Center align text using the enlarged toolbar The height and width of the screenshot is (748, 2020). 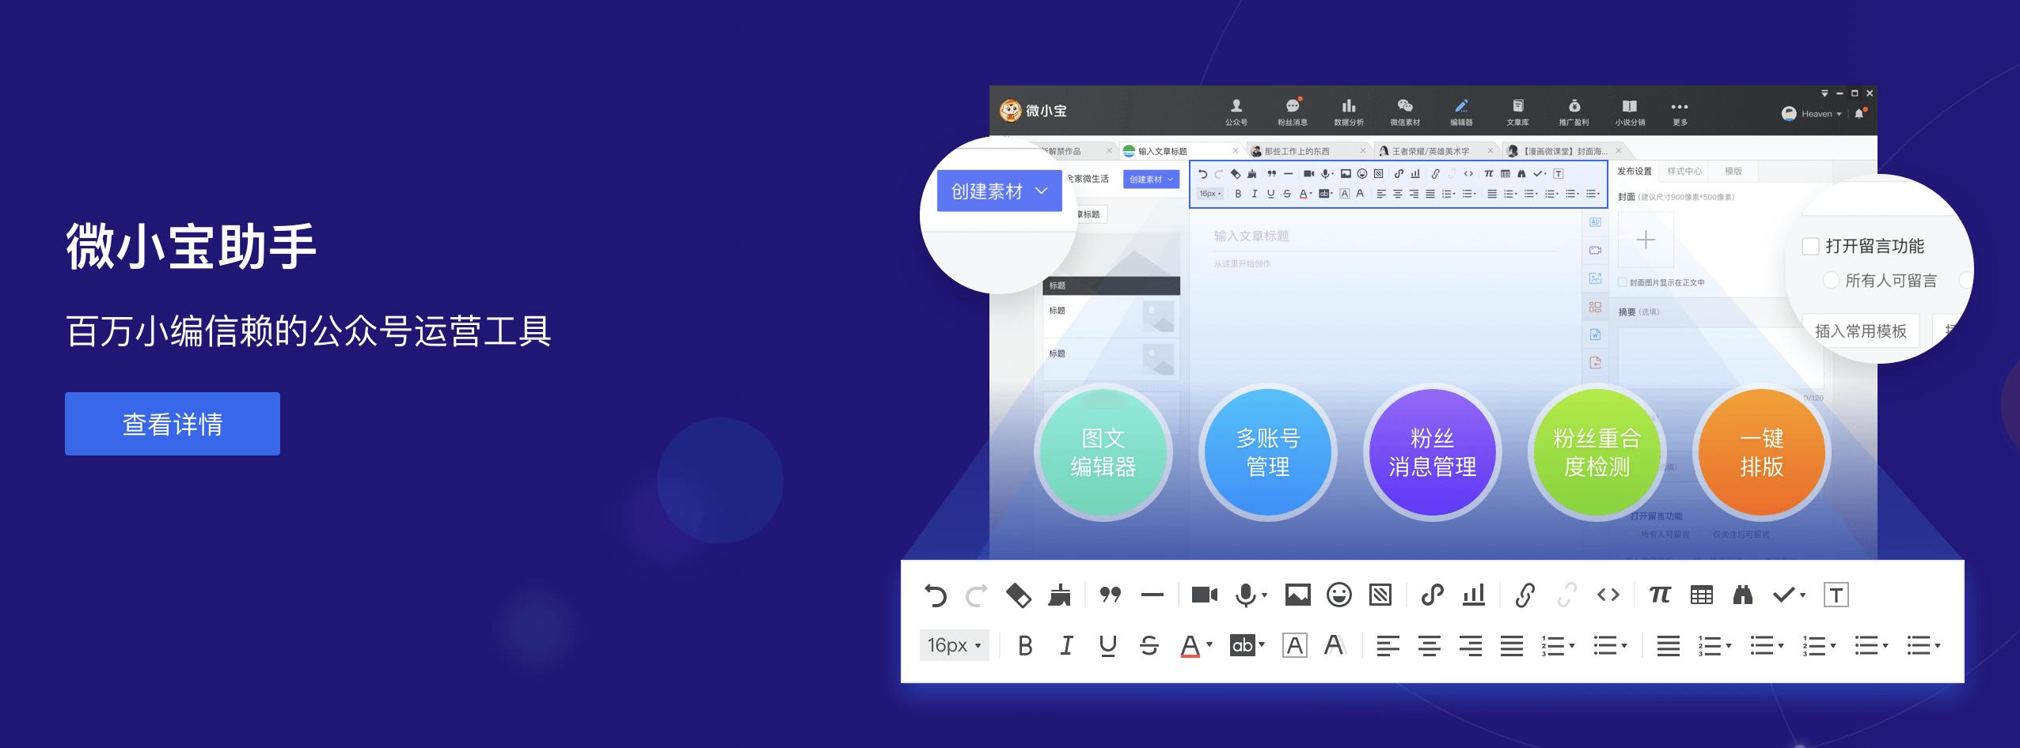[x=1429, y=646]
